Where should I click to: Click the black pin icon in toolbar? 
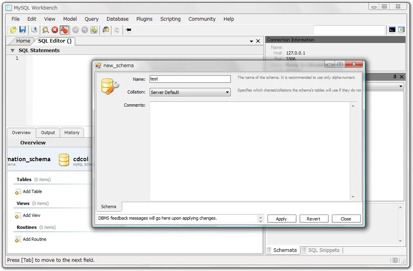tap(129, 30)
